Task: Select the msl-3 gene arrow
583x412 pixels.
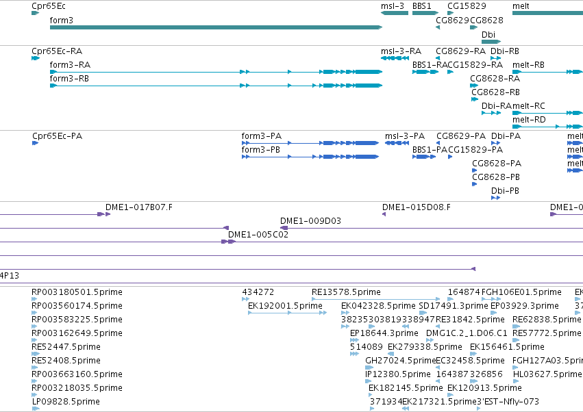Action: [395, 13]
